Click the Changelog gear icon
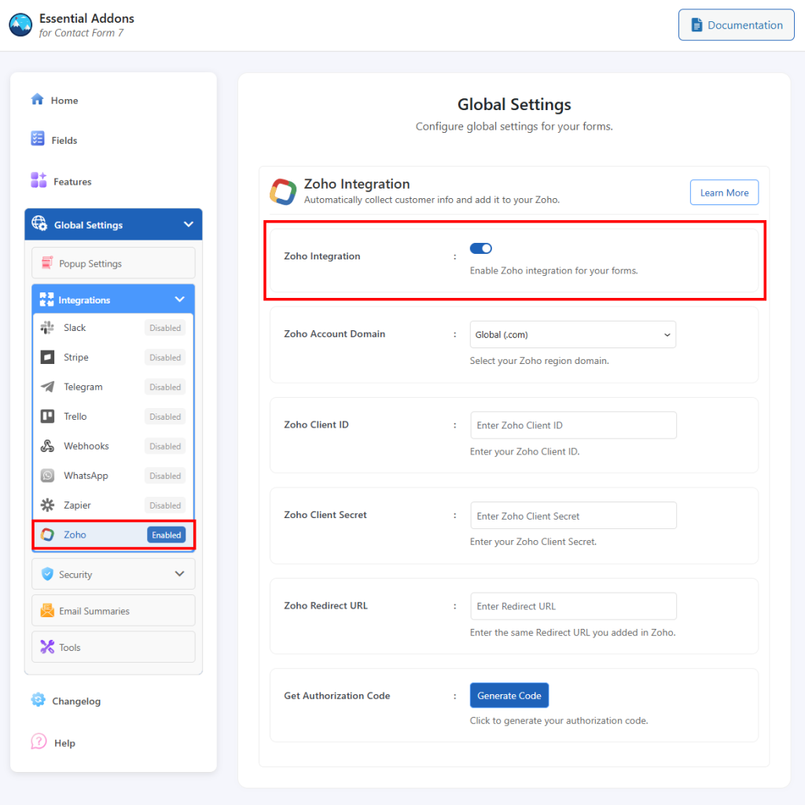 (38, 699)
